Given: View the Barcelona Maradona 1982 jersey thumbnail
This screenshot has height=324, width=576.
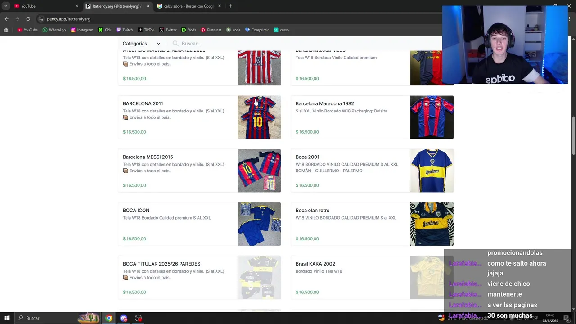Looking at the screenshot, I should pos(432,117).
